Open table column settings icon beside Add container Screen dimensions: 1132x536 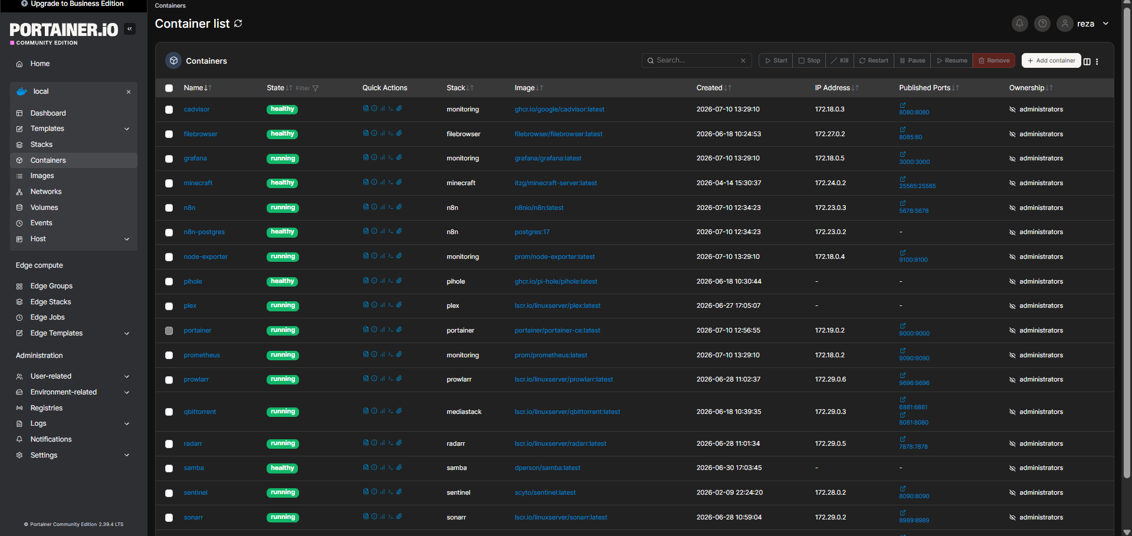[x=1087, y=61]
